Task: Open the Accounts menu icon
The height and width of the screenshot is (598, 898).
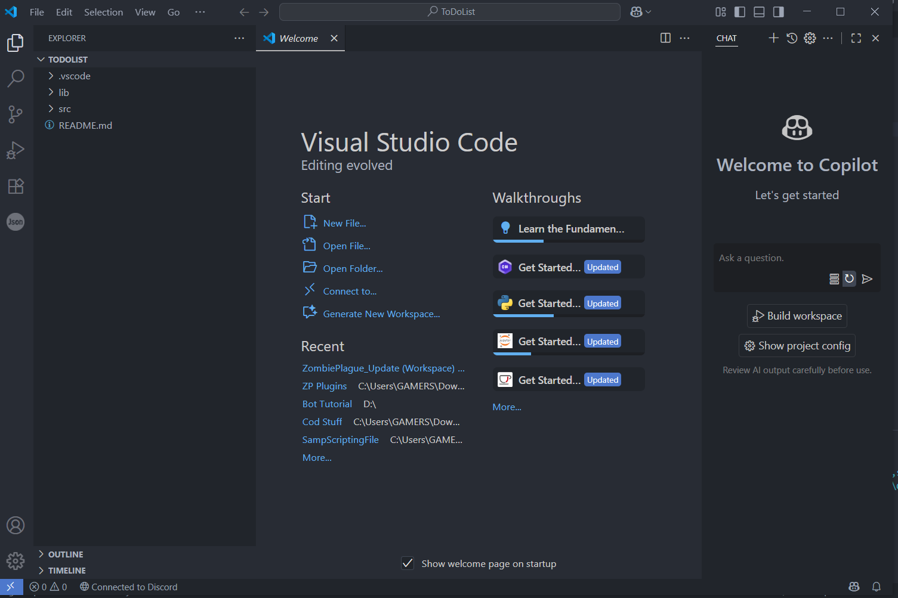Action: pos(16,525)
